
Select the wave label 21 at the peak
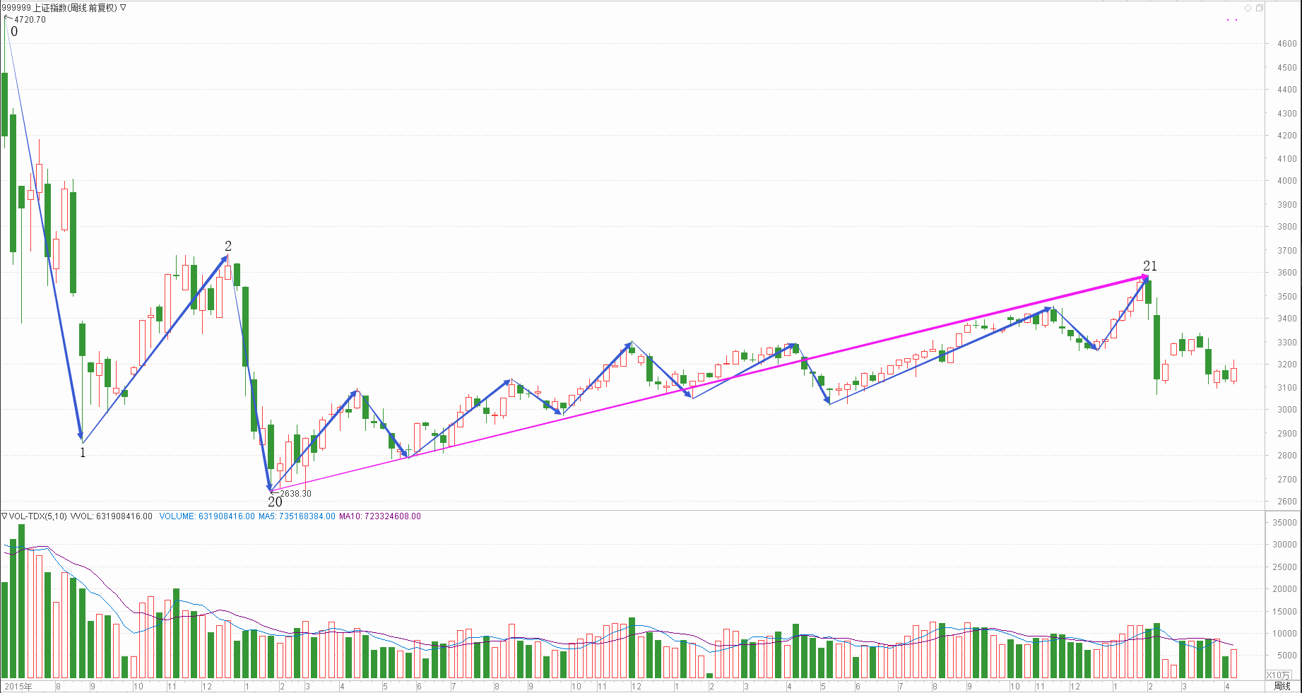1150,266
